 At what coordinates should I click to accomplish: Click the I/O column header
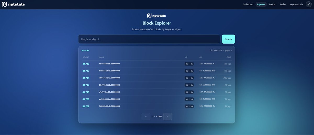click(186, 57)
